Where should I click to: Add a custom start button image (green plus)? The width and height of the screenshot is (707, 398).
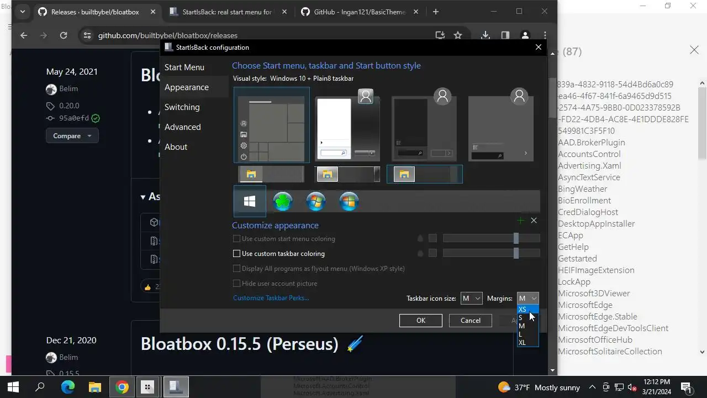[520, 221]
